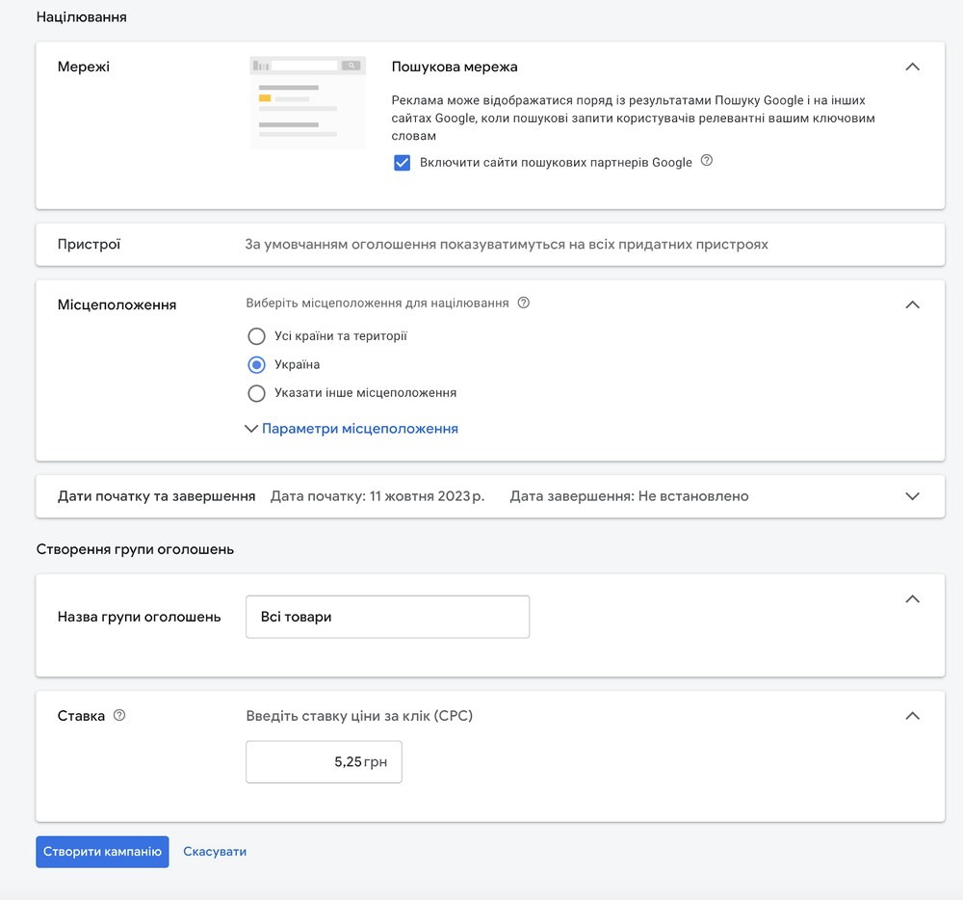Uncheck Включити сайти пошукових партнерів Google

[x=403, y=163]
